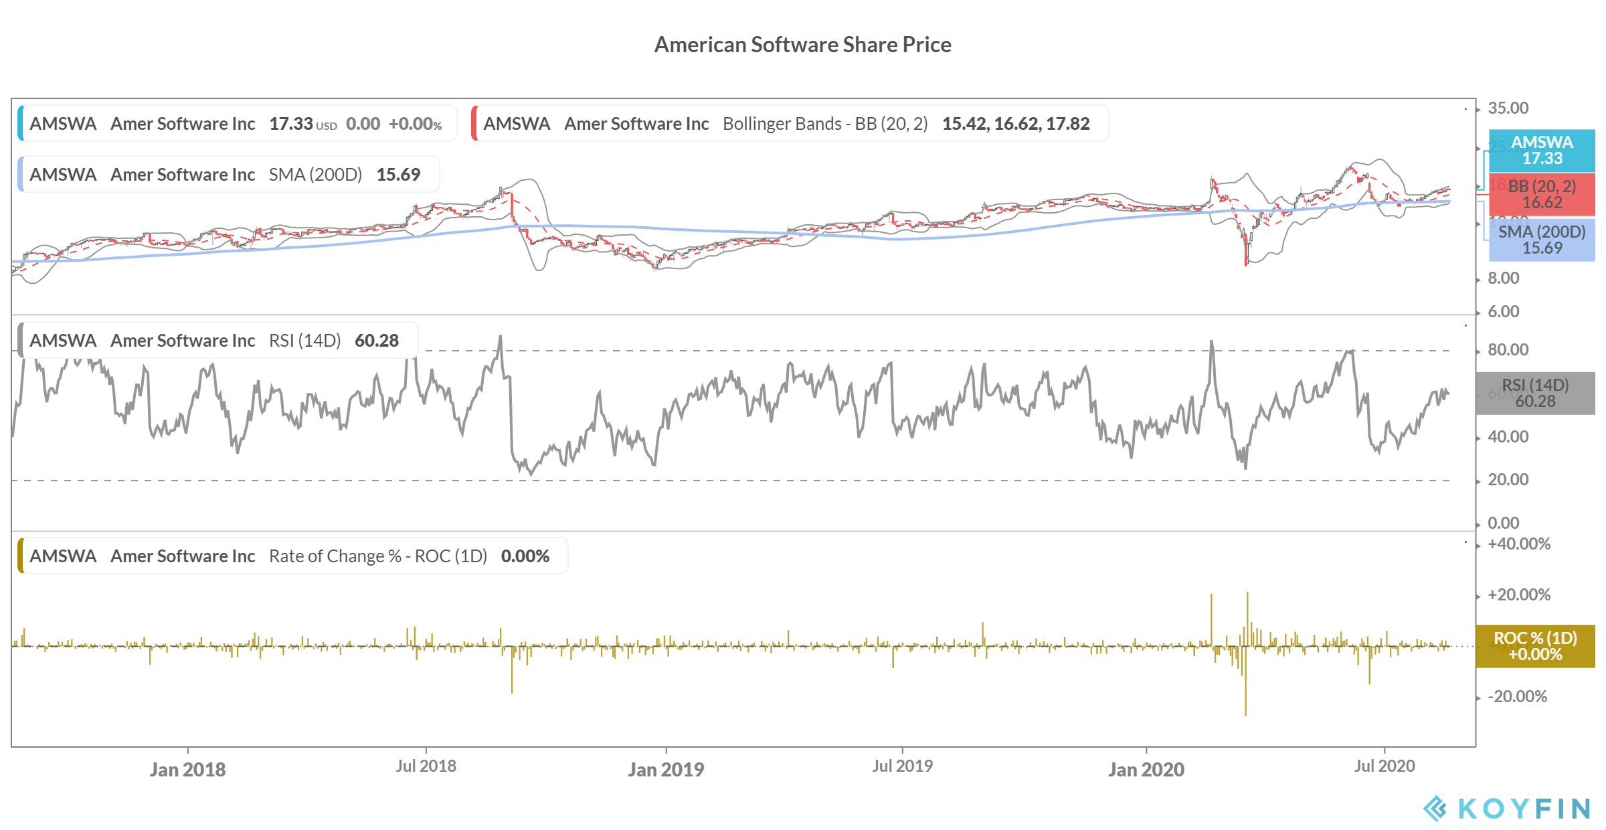Click the American Software Share Price title
This screenshot has width=1606, height=830.
point(802,44)
